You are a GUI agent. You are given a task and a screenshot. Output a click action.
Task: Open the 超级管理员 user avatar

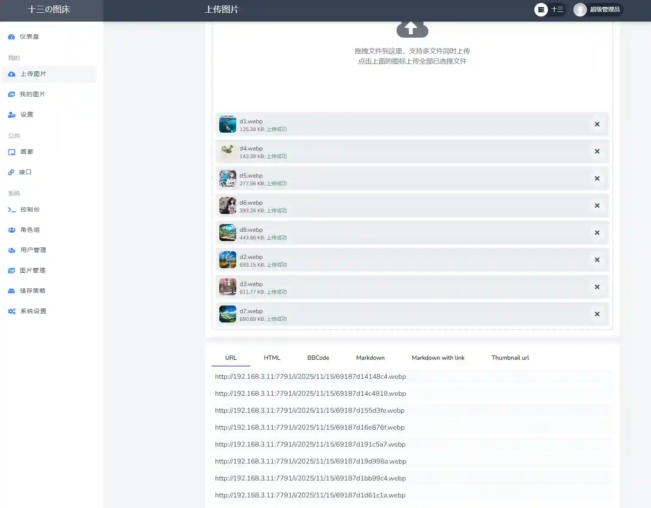pos(580,9)
